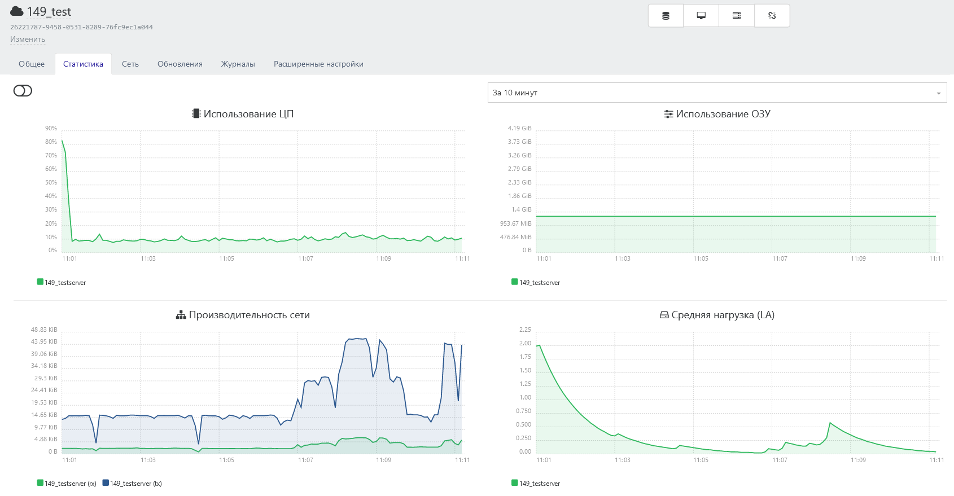
Task: Click the 149_testserver legend label under the RAM chart
Action: tap(540, 283)
